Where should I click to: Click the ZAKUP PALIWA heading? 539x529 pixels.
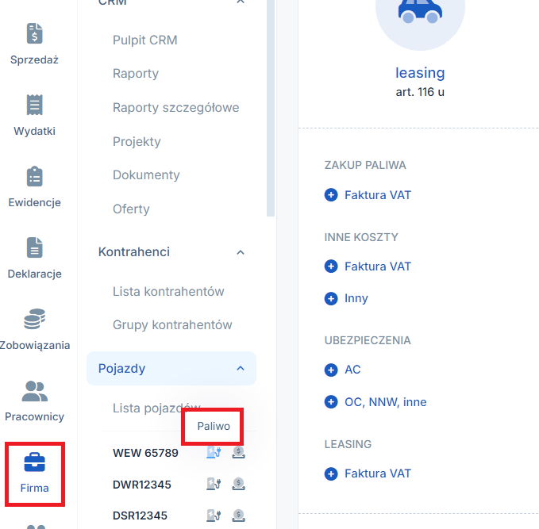pos(365,165)
